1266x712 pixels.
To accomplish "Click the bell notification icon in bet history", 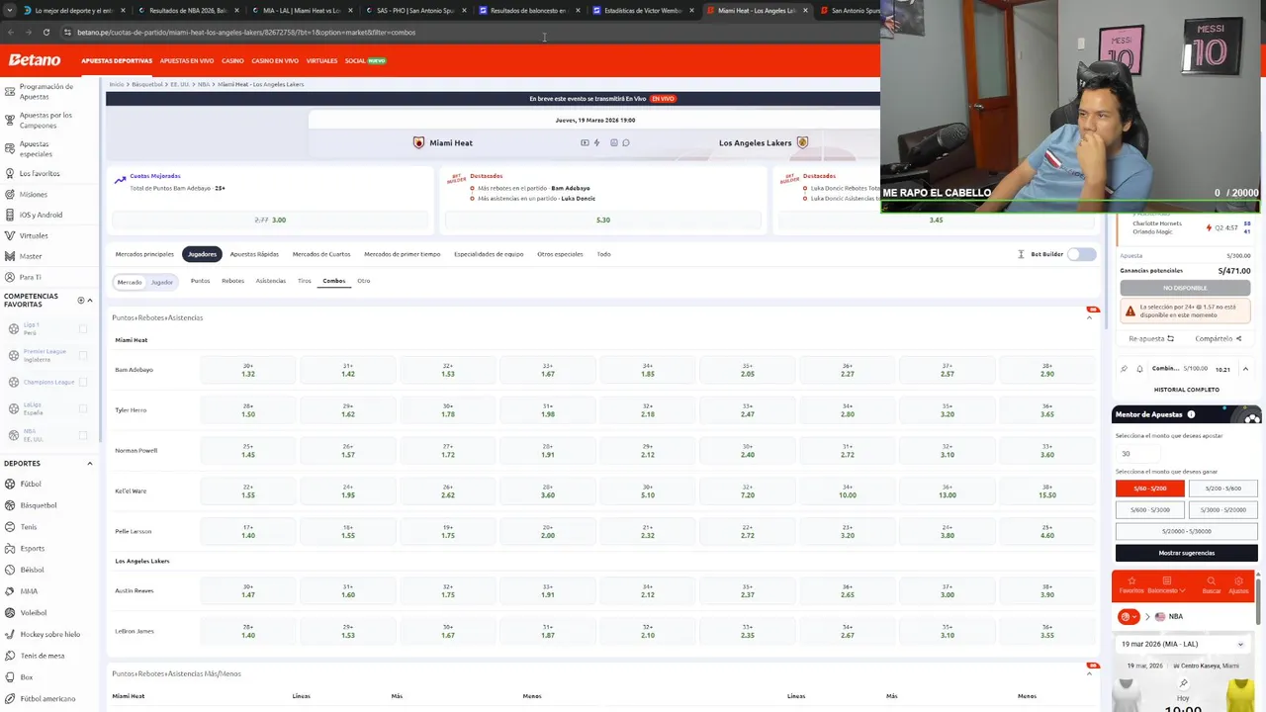I will pyautogui.click(x=1139, y=369).
